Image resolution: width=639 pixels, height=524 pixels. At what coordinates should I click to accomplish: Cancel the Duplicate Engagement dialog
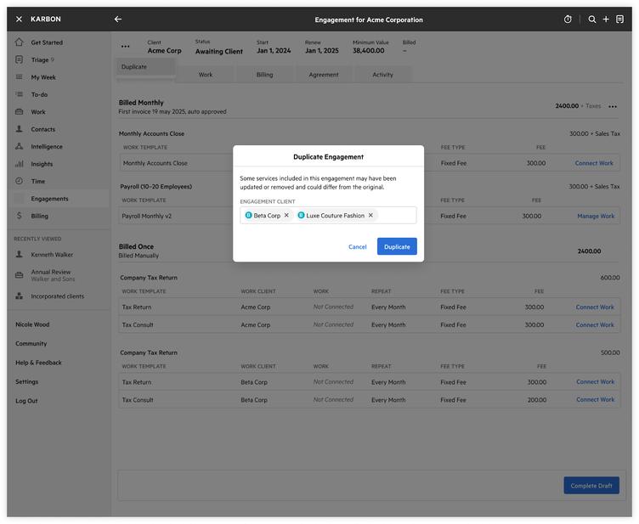(358, 246)
